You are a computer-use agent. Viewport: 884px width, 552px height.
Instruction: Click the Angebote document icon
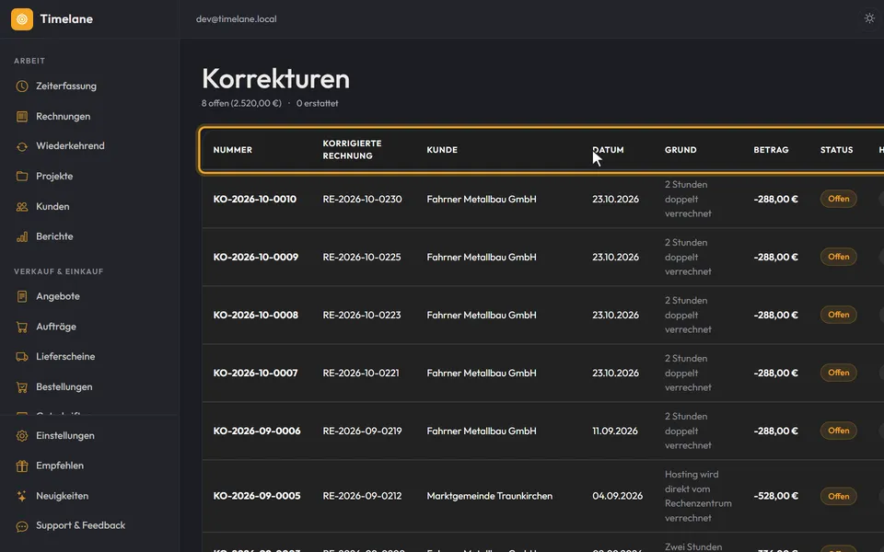point(22,296)
